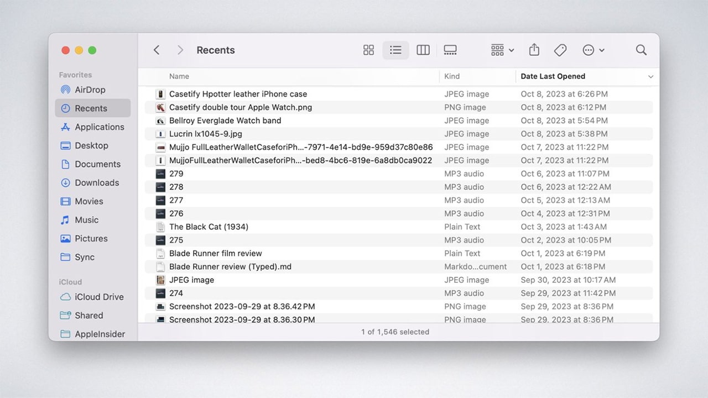
Task: Go back using the navigation arrow
Action: click(x=157, y=50)
